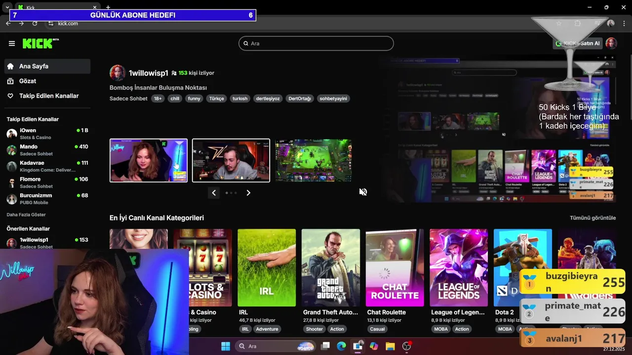
Task: Select second carousel thumbnail with male streamer
Action: (x=231, y=160)
